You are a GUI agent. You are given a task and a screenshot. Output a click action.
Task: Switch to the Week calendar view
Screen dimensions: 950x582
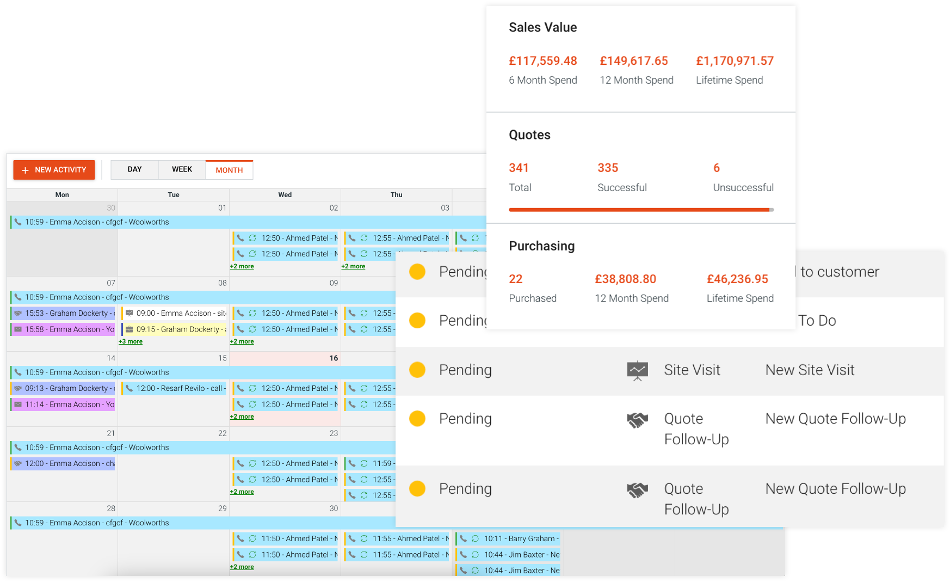coord(182,170)
